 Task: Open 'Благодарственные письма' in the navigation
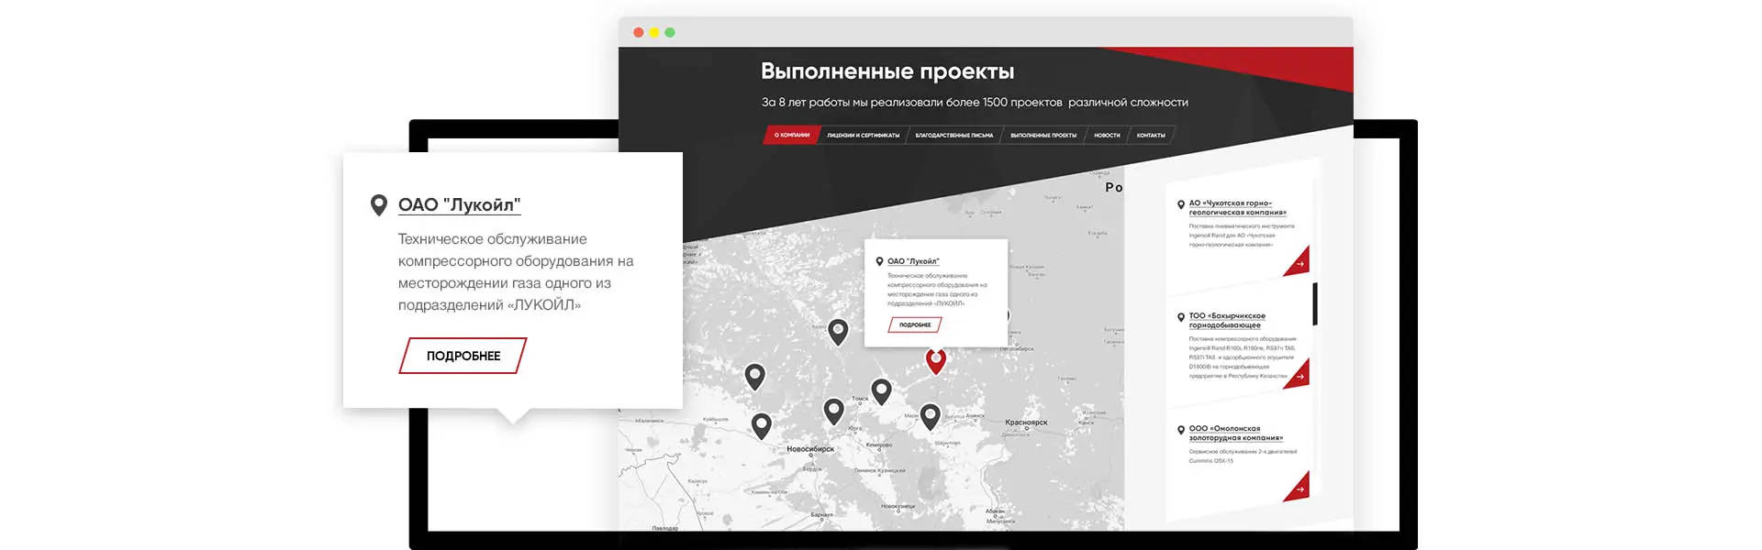pyautogui.click(x=953, y=136)
